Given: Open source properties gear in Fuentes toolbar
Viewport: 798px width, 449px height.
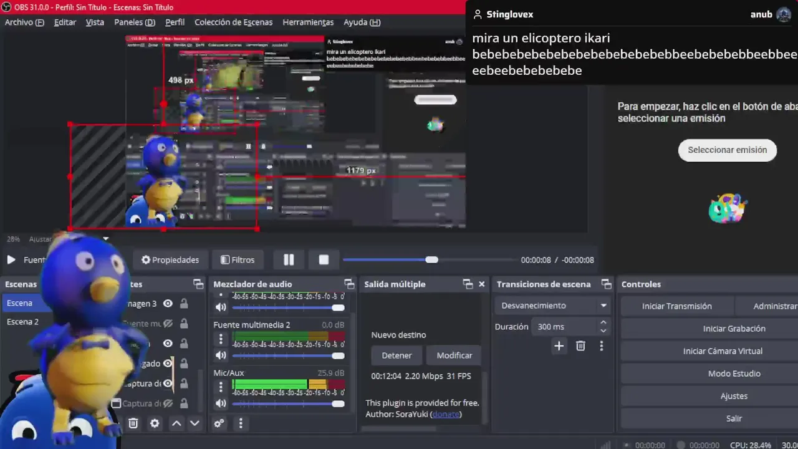Looking at the screenshot, I should (155, 423).
